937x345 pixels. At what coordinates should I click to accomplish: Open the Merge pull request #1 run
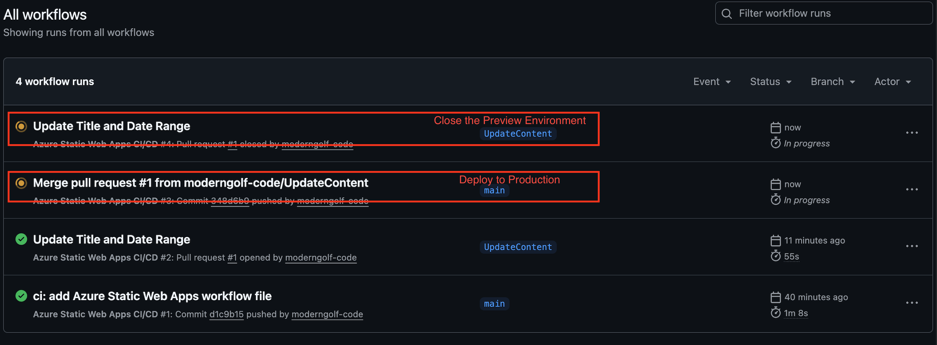tap(200, 183)
